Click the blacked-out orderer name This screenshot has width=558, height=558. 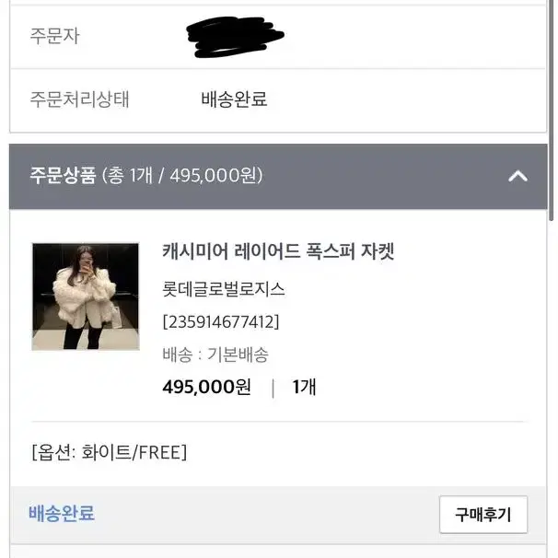tap(235, 36)
